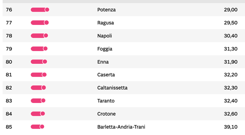This screenshot has width=245, height=135.
Task: Click the Caltanissetta name
Action: click(x=112, y=88)
